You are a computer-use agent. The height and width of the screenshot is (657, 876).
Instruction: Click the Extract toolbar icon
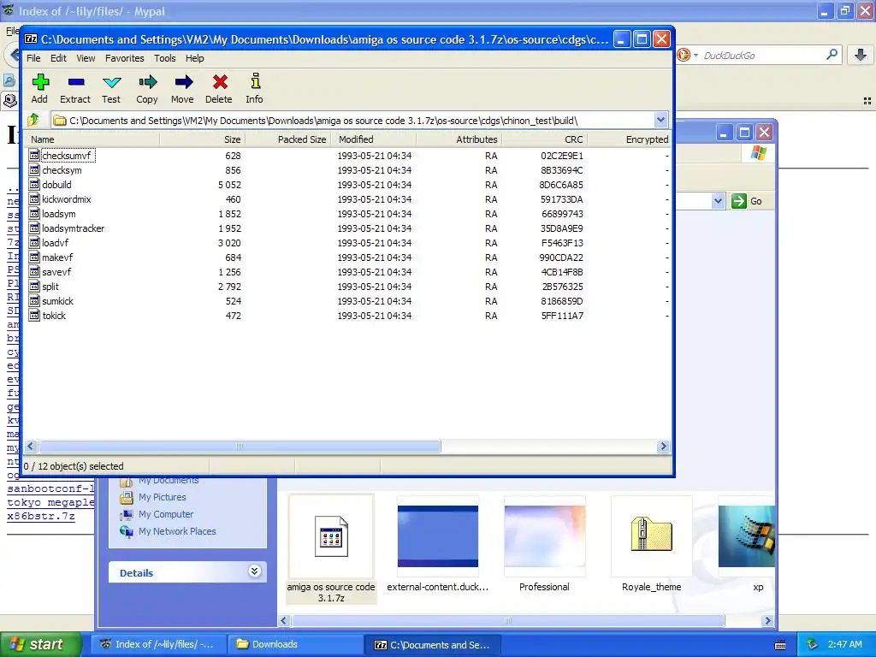pyautogui.click(x=75, y=83)
